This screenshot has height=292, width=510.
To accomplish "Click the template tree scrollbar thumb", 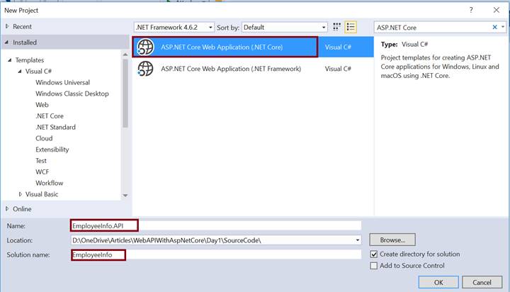I will pyautogui.click(x=125, y=94).
